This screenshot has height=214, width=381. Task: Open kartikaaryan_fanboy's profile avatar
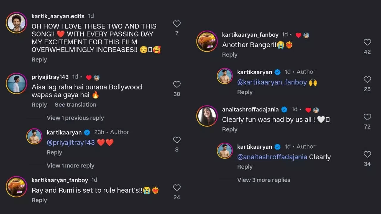(x=207, y=41)
